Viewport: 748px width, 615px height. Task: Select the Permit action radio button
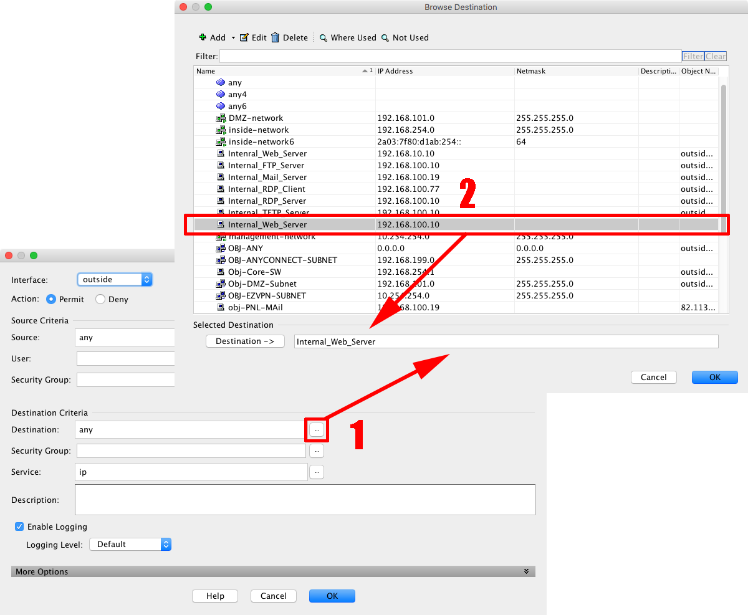pyautogui.click(x=52, y=299)
